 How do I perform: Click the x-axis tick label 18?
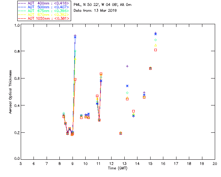pyautogui.click(x=189, y=164)
